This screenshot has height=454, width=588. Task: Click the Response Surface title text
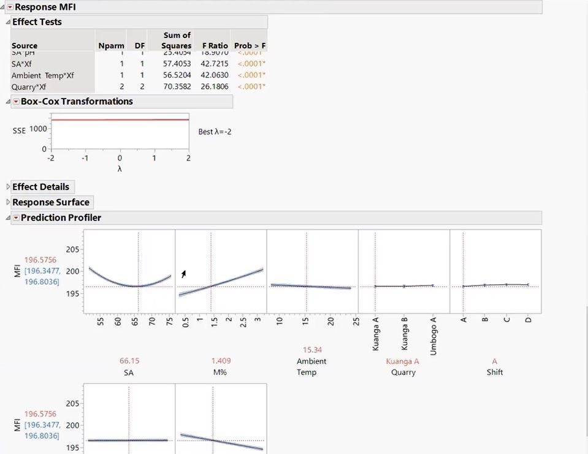(52, 202)
